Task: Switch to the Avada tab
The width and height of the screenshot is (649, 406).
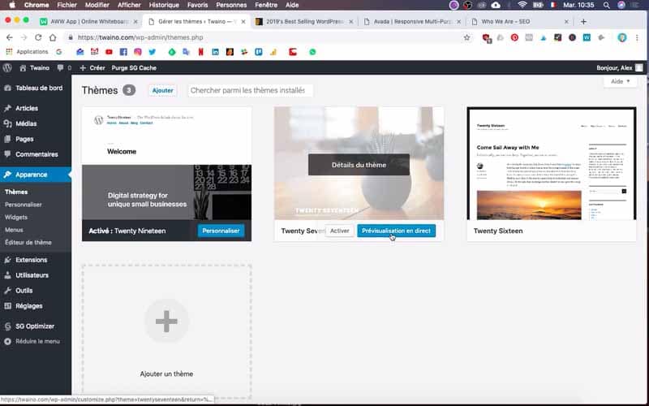Action: pos(412,22)
